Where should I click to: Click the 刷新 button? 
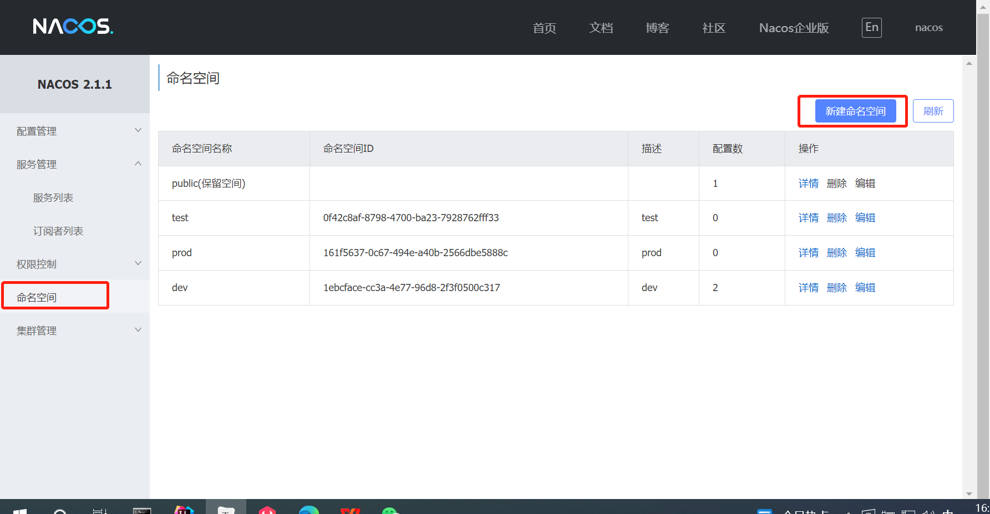(x=933, y=111)
